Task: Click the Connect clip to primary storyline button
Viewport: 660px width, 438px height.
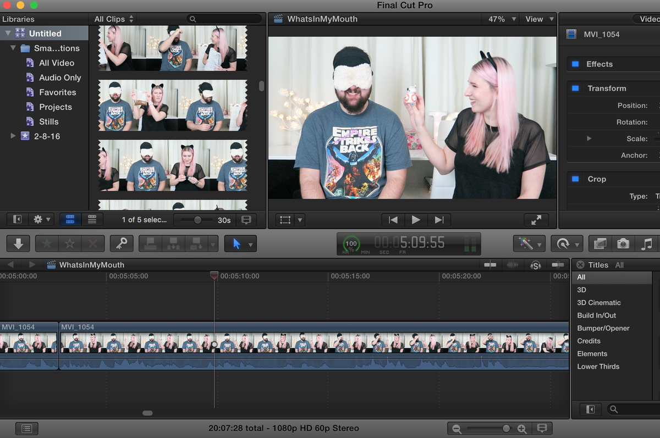Action: tap(150, 243)
